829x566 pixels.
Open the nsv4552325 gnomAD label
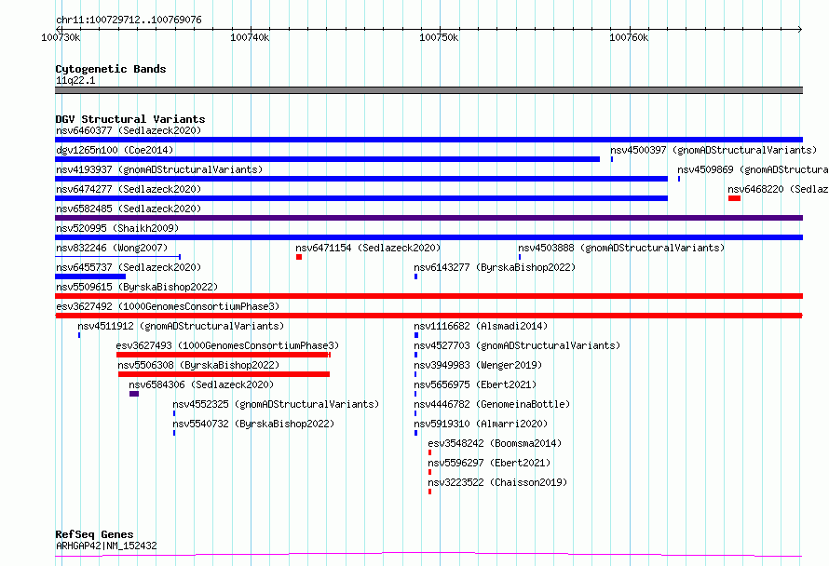tap(276, 404)
